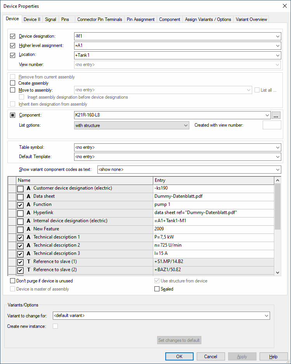Image resolution: width=291 pixels, height=364 pixels.
Task: Click the attribute list scrollbar thumb
Action: (x=277, y=206)
